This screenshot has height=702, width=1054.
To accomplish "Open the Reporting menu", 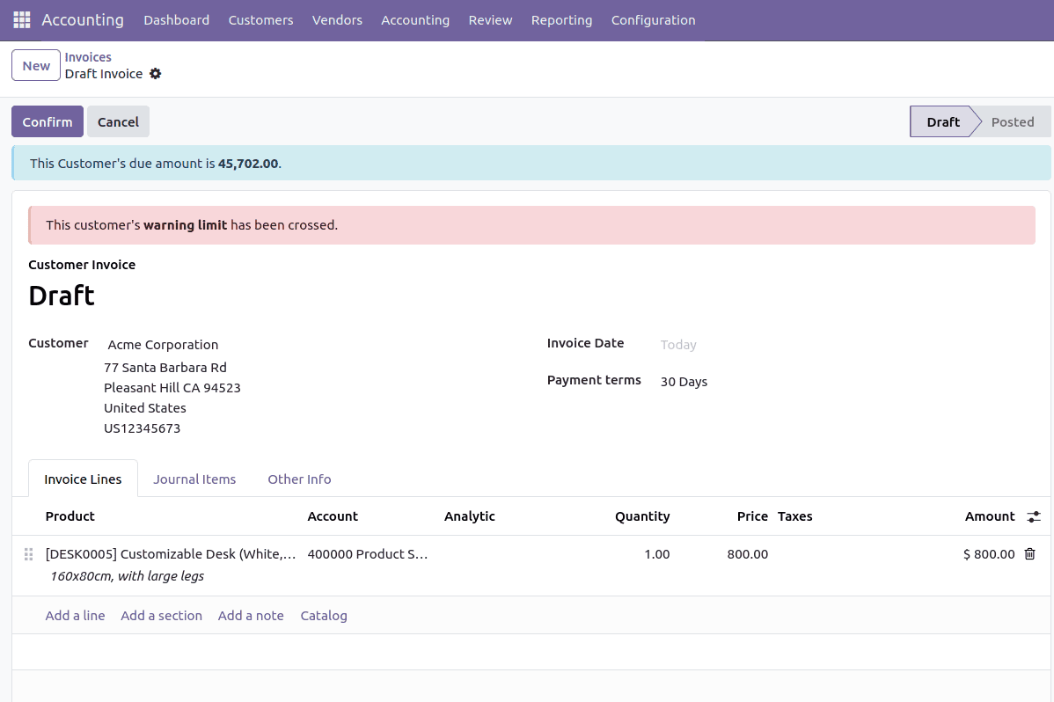I will 562,20.
